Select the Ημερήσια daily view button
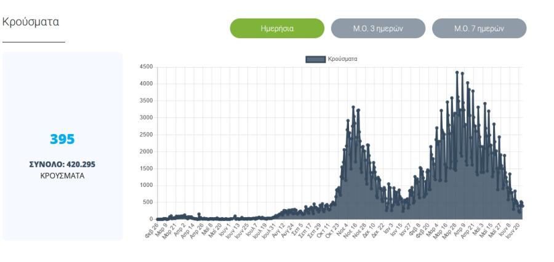Screen dimensions: 554x262 [x=277, y=29]
